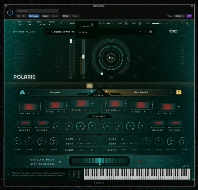The width and height of the screenshot is (198, 190).
Task: Click the A/B link loop icon
Action: tap(99, 92)
